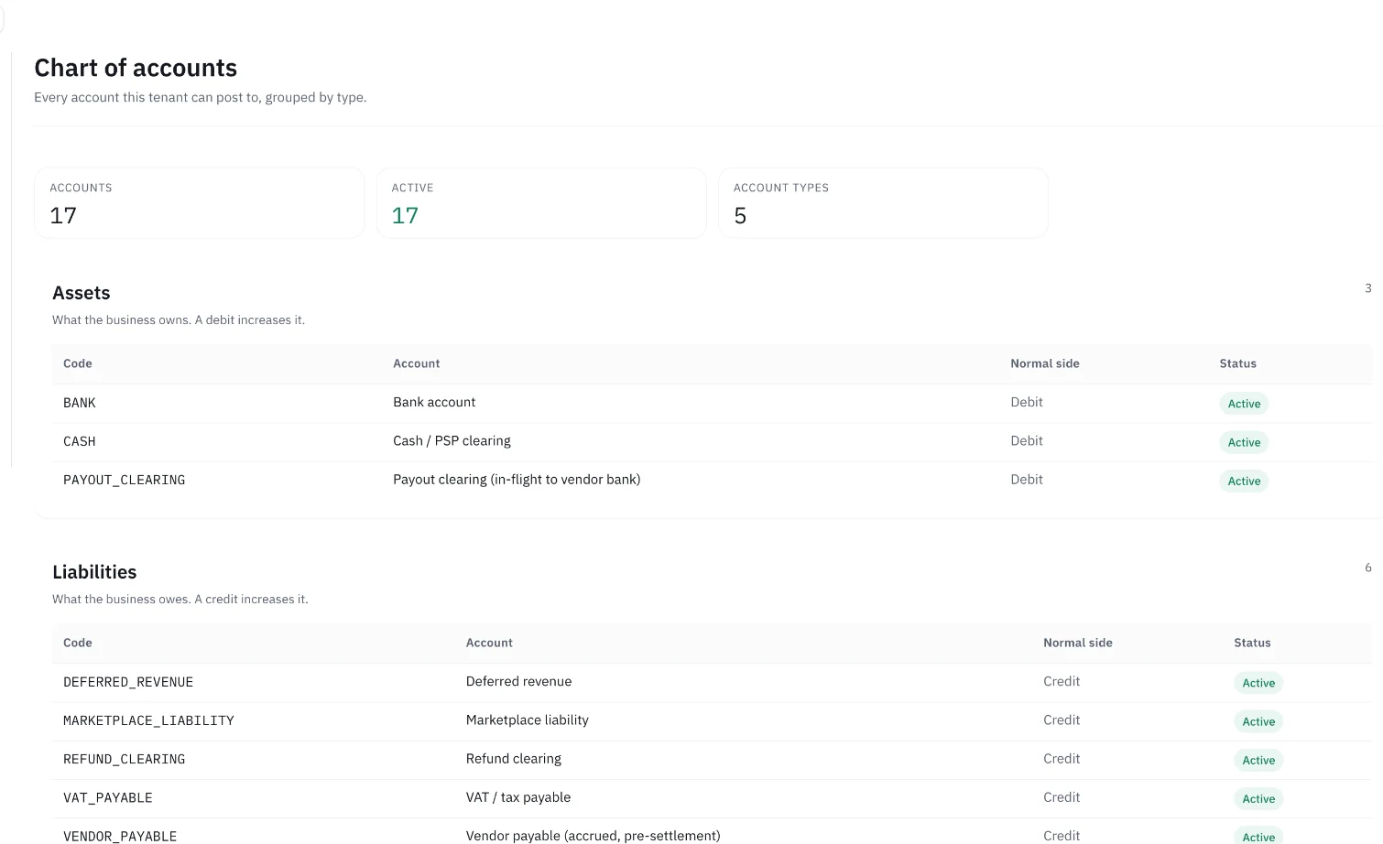The image size is (1383, 844).
Task: Click the Liabilities section heading
Action: tap(94, 572)
